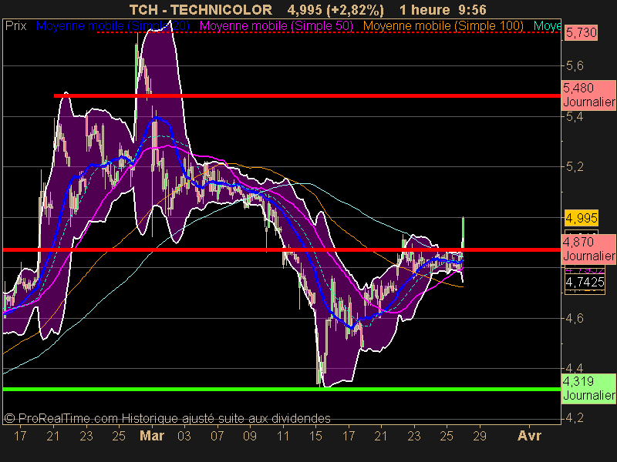Click the 9:56 time display

(x=472, y=10)
